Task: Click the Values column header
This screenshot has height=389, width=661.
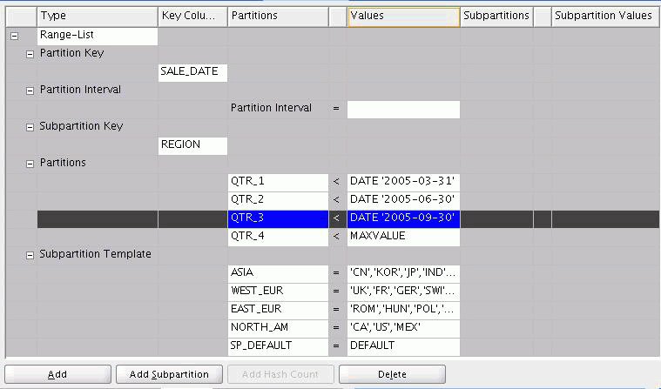Action: tap(402, 16)
